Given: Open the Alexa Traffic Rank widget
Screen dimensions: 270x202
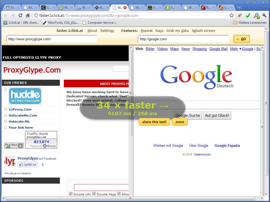Looking at the screenshot, I should coord(41,140).
